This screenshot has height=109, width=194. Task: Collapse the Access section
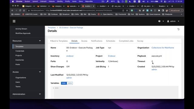click(x=40, y=72)
